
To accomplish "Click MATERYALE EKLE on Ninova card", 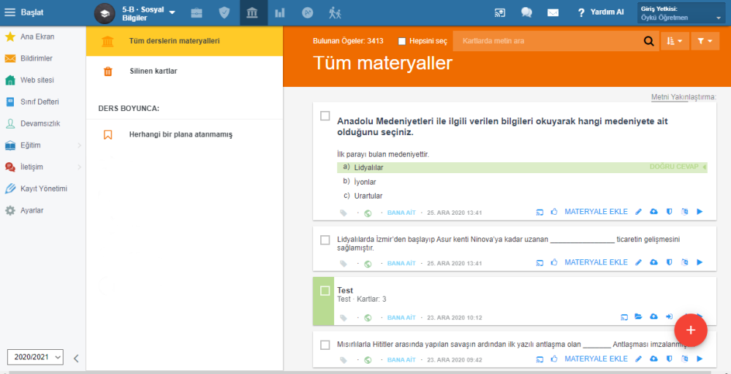I will click(x=596, y=262).
